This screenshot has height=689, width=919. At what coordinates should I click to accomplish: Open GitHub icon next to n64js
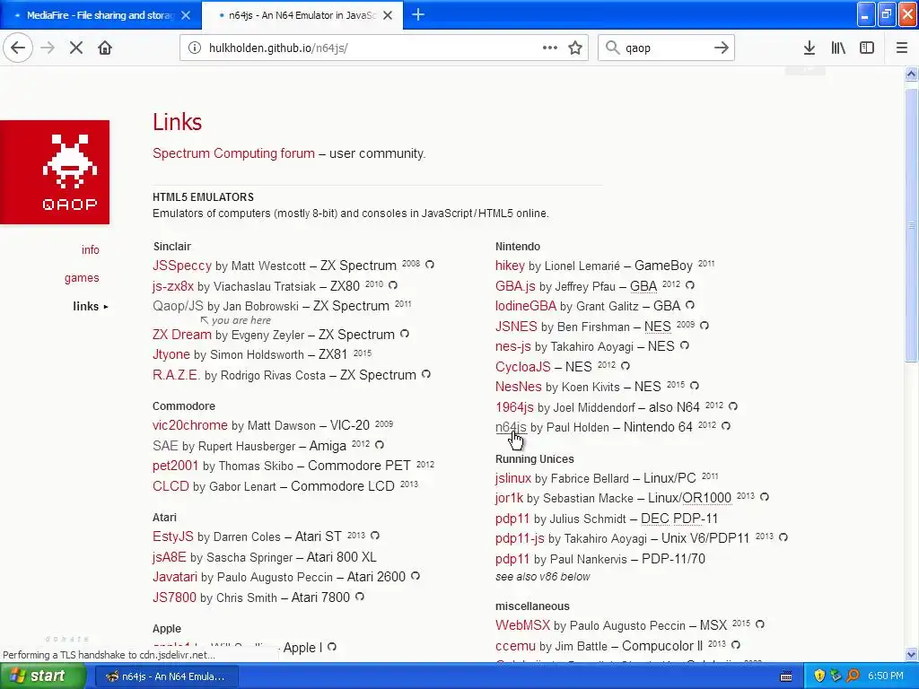[725, 426]
